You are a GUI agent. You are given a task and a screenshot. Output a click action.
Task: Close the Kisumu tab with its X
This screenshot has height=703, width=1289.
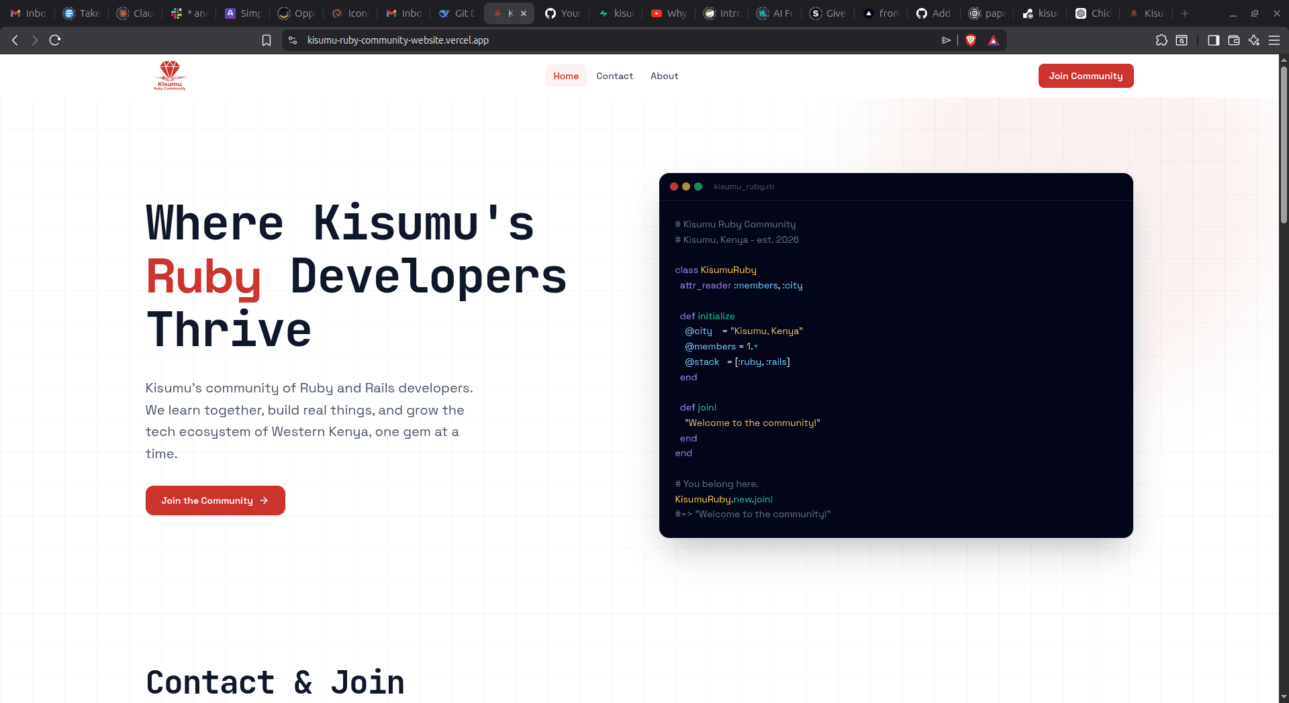pyautogui.click(x=524, y=13)
